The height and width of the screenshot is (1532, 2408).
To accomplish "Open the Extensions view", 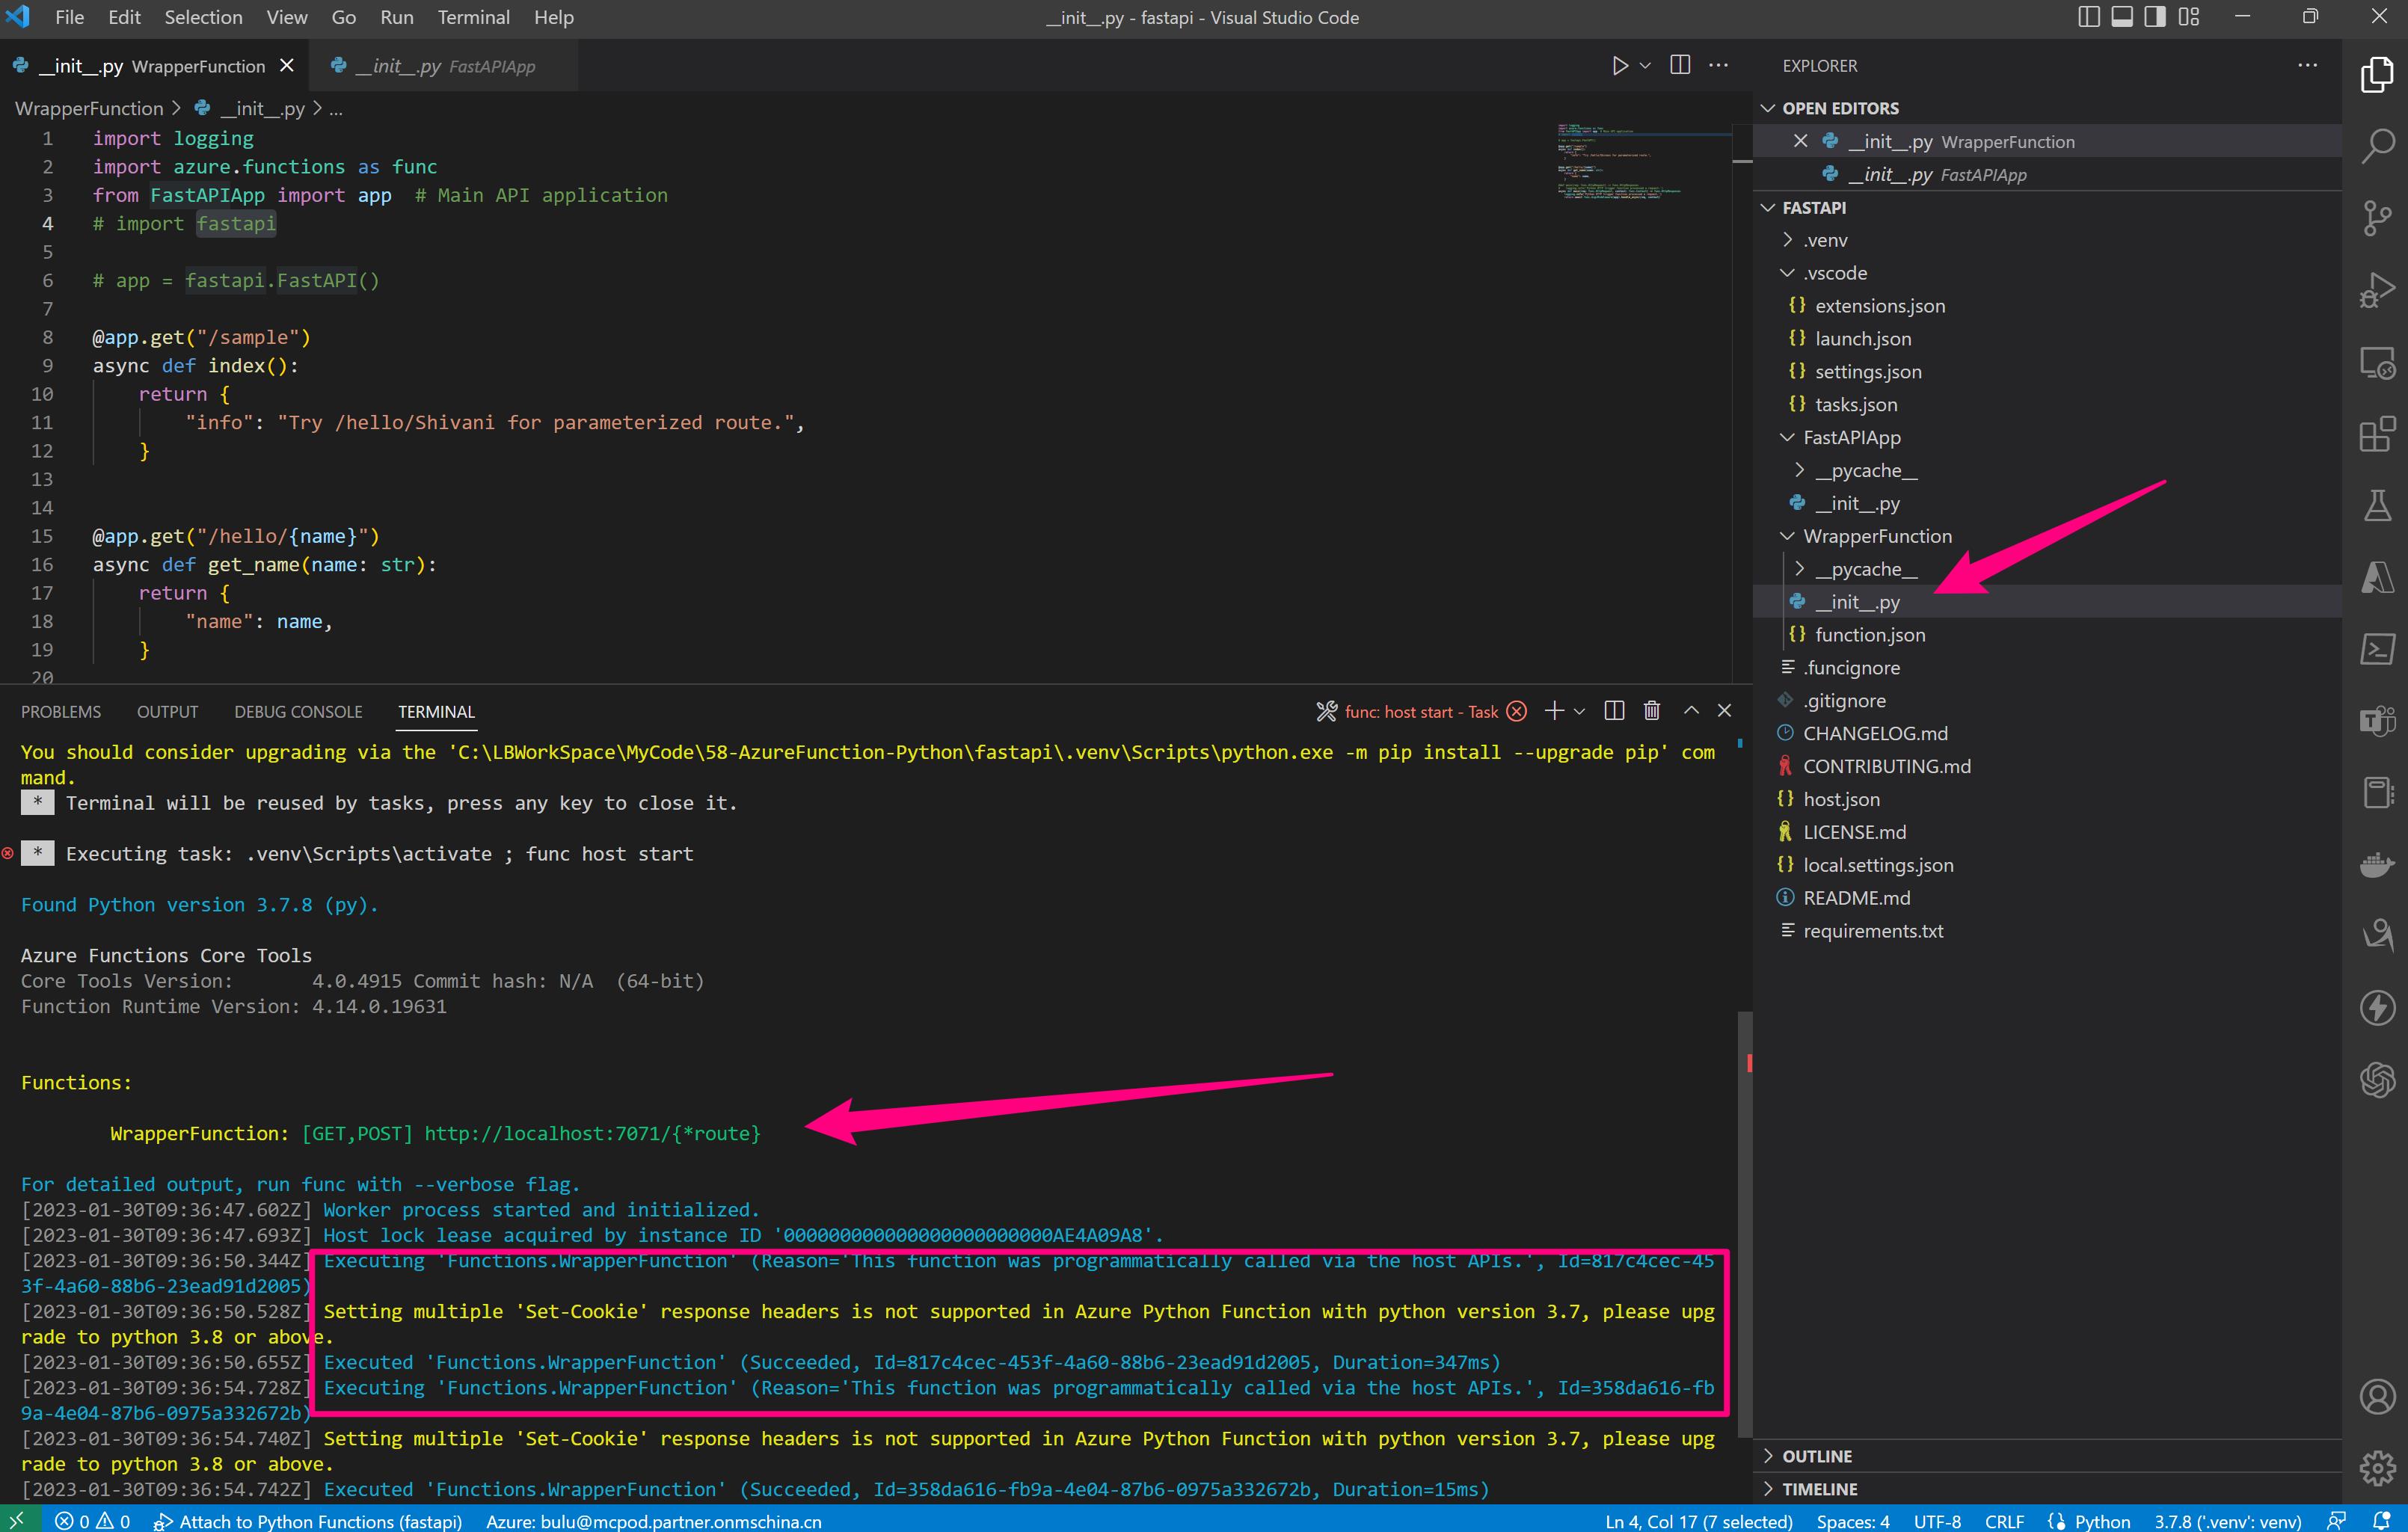I will pyautogui.click(x=2377, y=434).
